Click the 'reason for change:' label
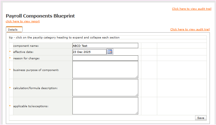 26,58
